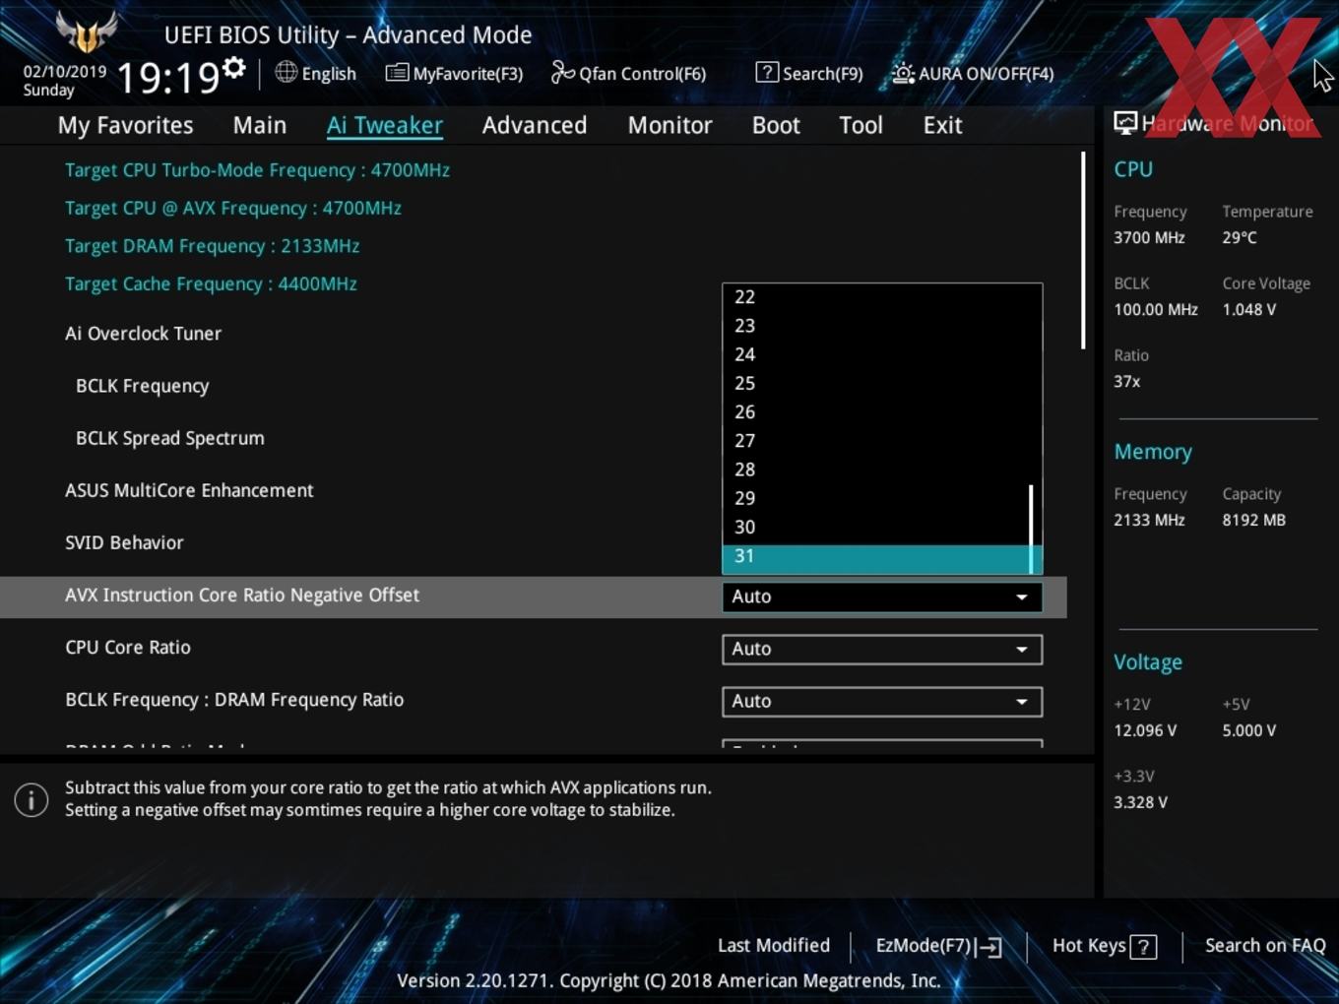Switch to the Boot tab
The height and width of the screenshot is (1004, 1339).
[776, 125]
